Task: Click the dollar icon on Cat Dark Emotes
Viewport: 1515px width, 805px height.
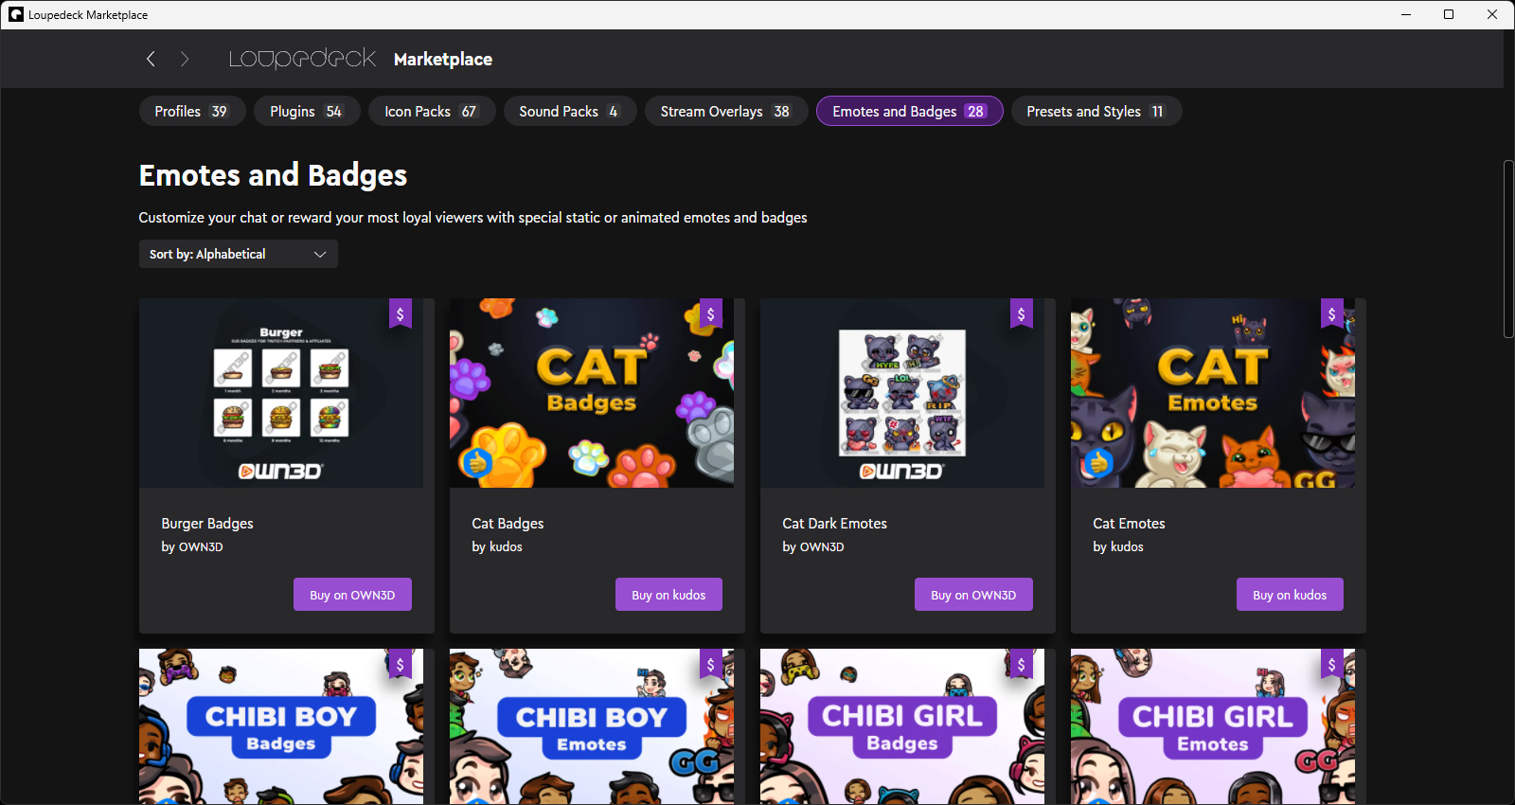Action: (x=1021, y=313)
